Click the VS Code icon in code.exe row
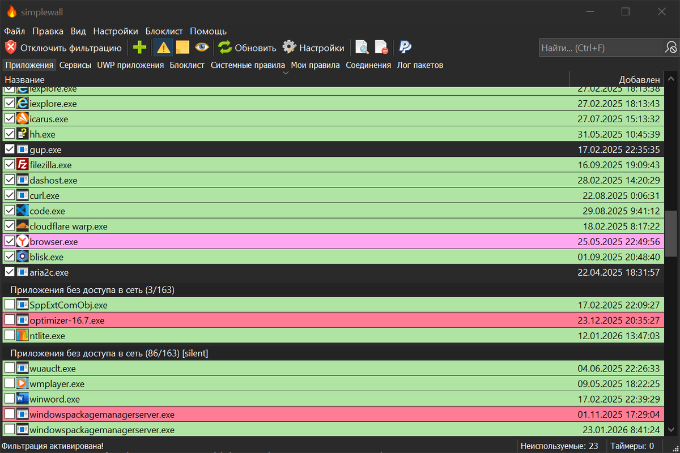The height and width of the screenshot is (453, 680). 23,211
